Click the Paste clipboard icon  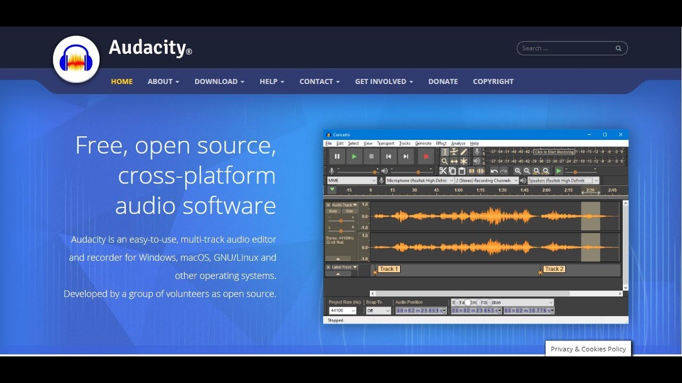[x=462, y=171]
